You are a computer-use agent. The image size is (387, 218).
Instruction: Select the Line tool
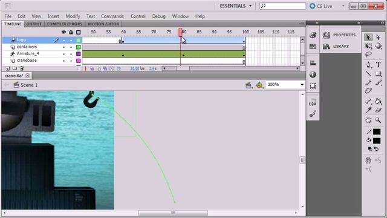[368, 73]
